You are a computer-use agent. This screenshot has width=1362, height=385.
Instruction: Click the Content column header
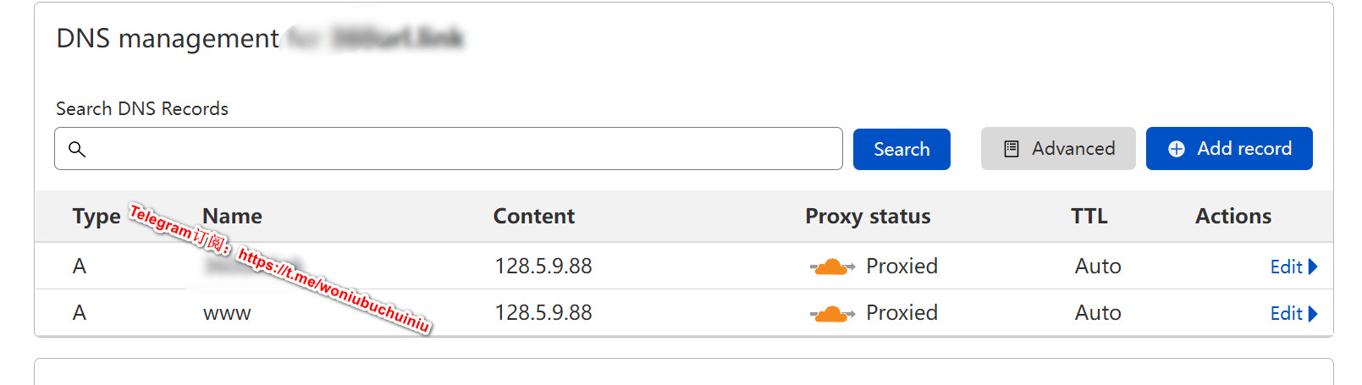coord(533,217)
